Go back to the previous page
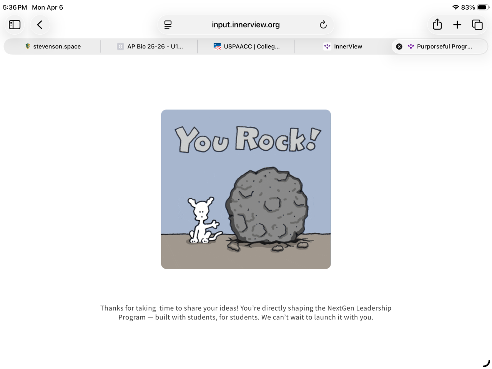492x369 pixels. (x=40, y=25)
